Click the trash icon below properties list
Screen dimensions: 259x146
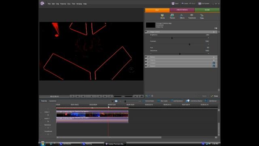(x=152, y=96)
